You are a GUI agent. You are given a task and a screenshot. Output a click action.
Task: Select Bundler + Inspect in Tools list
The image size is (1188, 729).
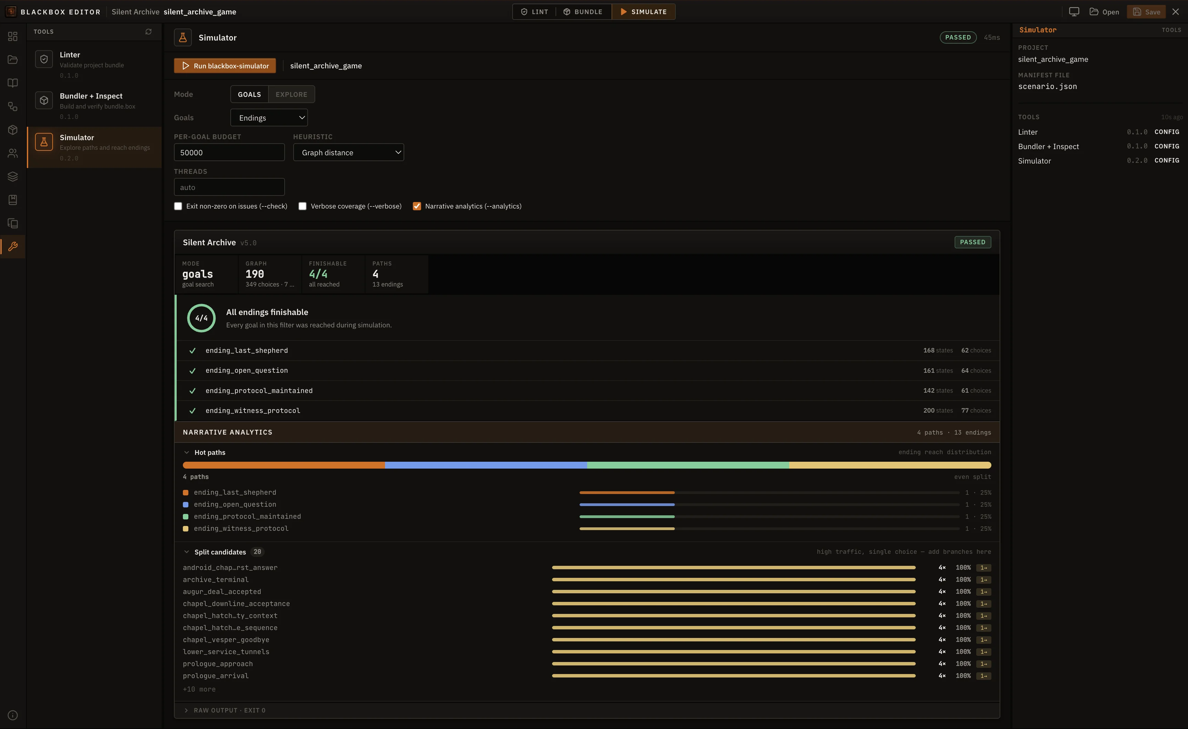(95, 105)
